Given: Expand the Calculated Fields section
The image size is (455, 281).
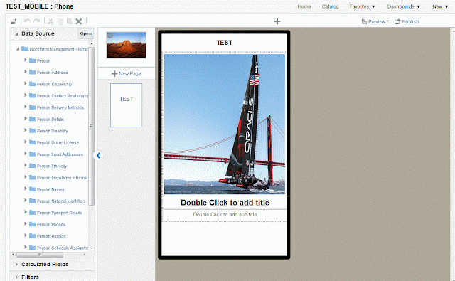Looking at the screenshot, I should (16, 265).
